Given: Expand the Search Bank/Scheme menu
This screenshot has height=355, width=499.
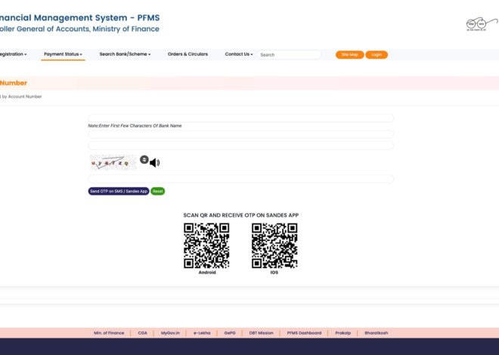Looking at the screenshot, I should [x=125, y=54].
